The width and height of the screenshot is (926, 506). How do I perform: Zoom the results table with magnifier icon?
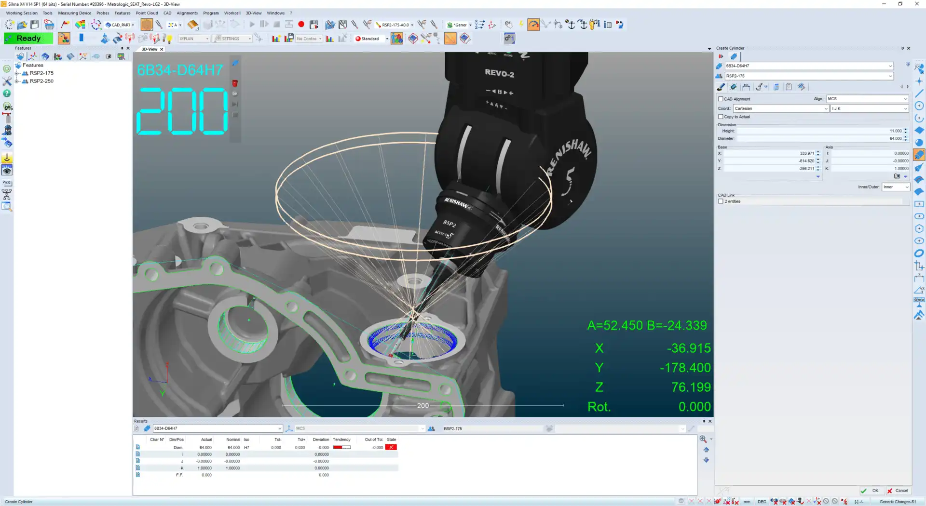[x=703, y=439]
